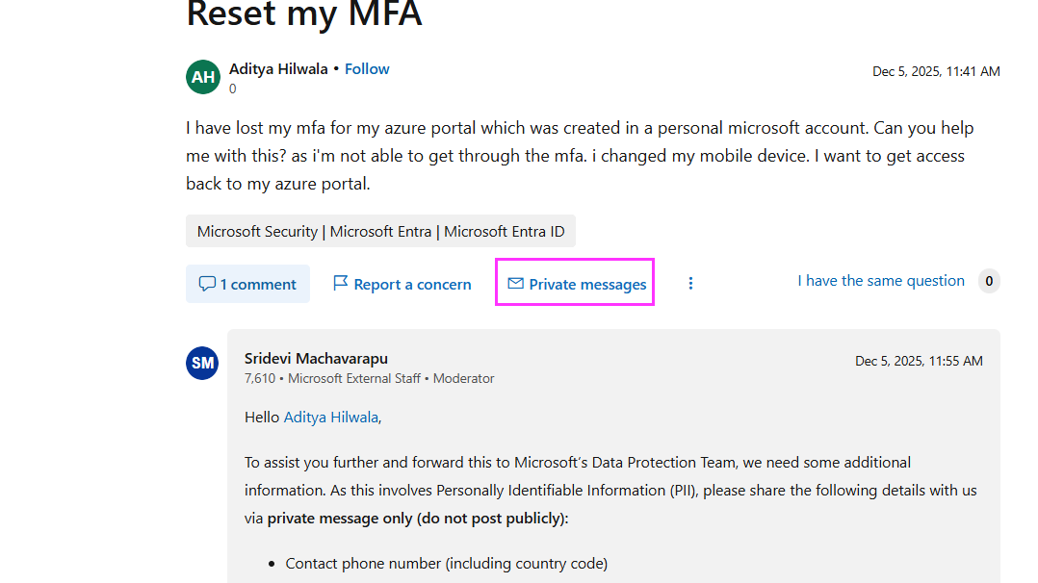This screenshot has height=583, width=1038.
Task: Click Report a concern
Action: click(x=412, y=283)
